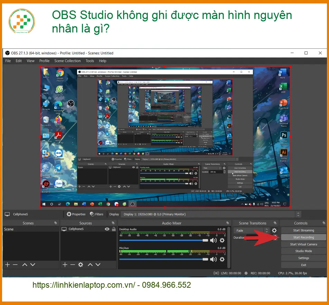Undock the Controls panel via float icon
This screenshot has width=329, height=305.
[x=324, y=223]
